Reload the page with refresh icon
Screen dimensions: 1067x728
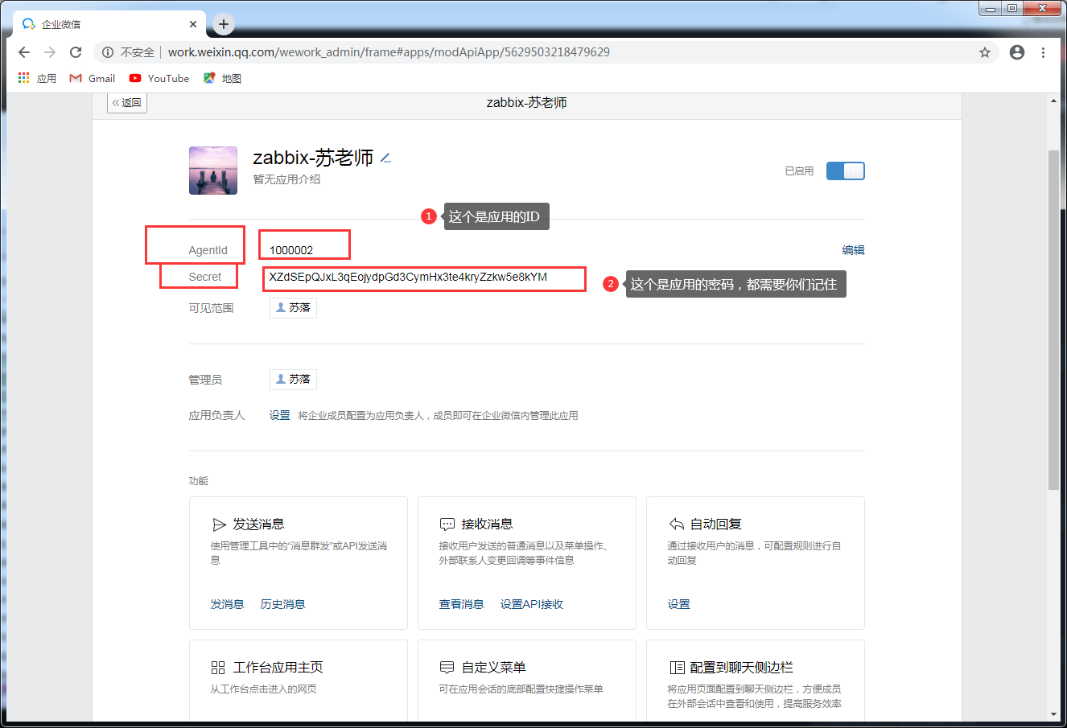pyautogui.click(x=76, y=52)
